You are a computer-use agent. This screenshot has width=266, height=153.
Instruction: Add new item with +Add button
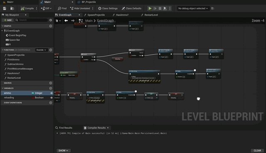(x=7, y=20)
